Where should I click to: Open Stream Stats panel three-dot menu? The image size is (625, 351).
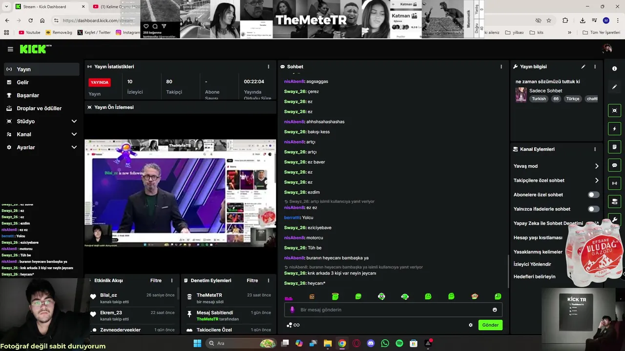[268, 67]
